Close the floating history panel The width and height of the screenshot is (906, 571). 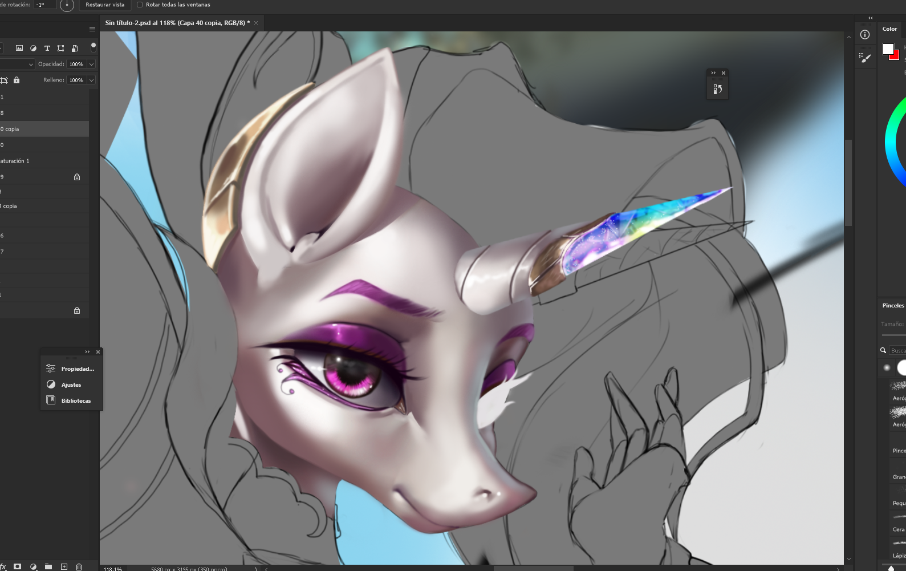[x=724, y=73]
